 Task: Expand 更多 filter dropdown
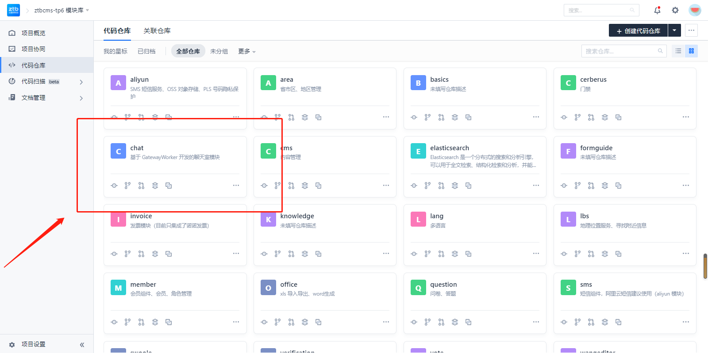click(247, 51)
